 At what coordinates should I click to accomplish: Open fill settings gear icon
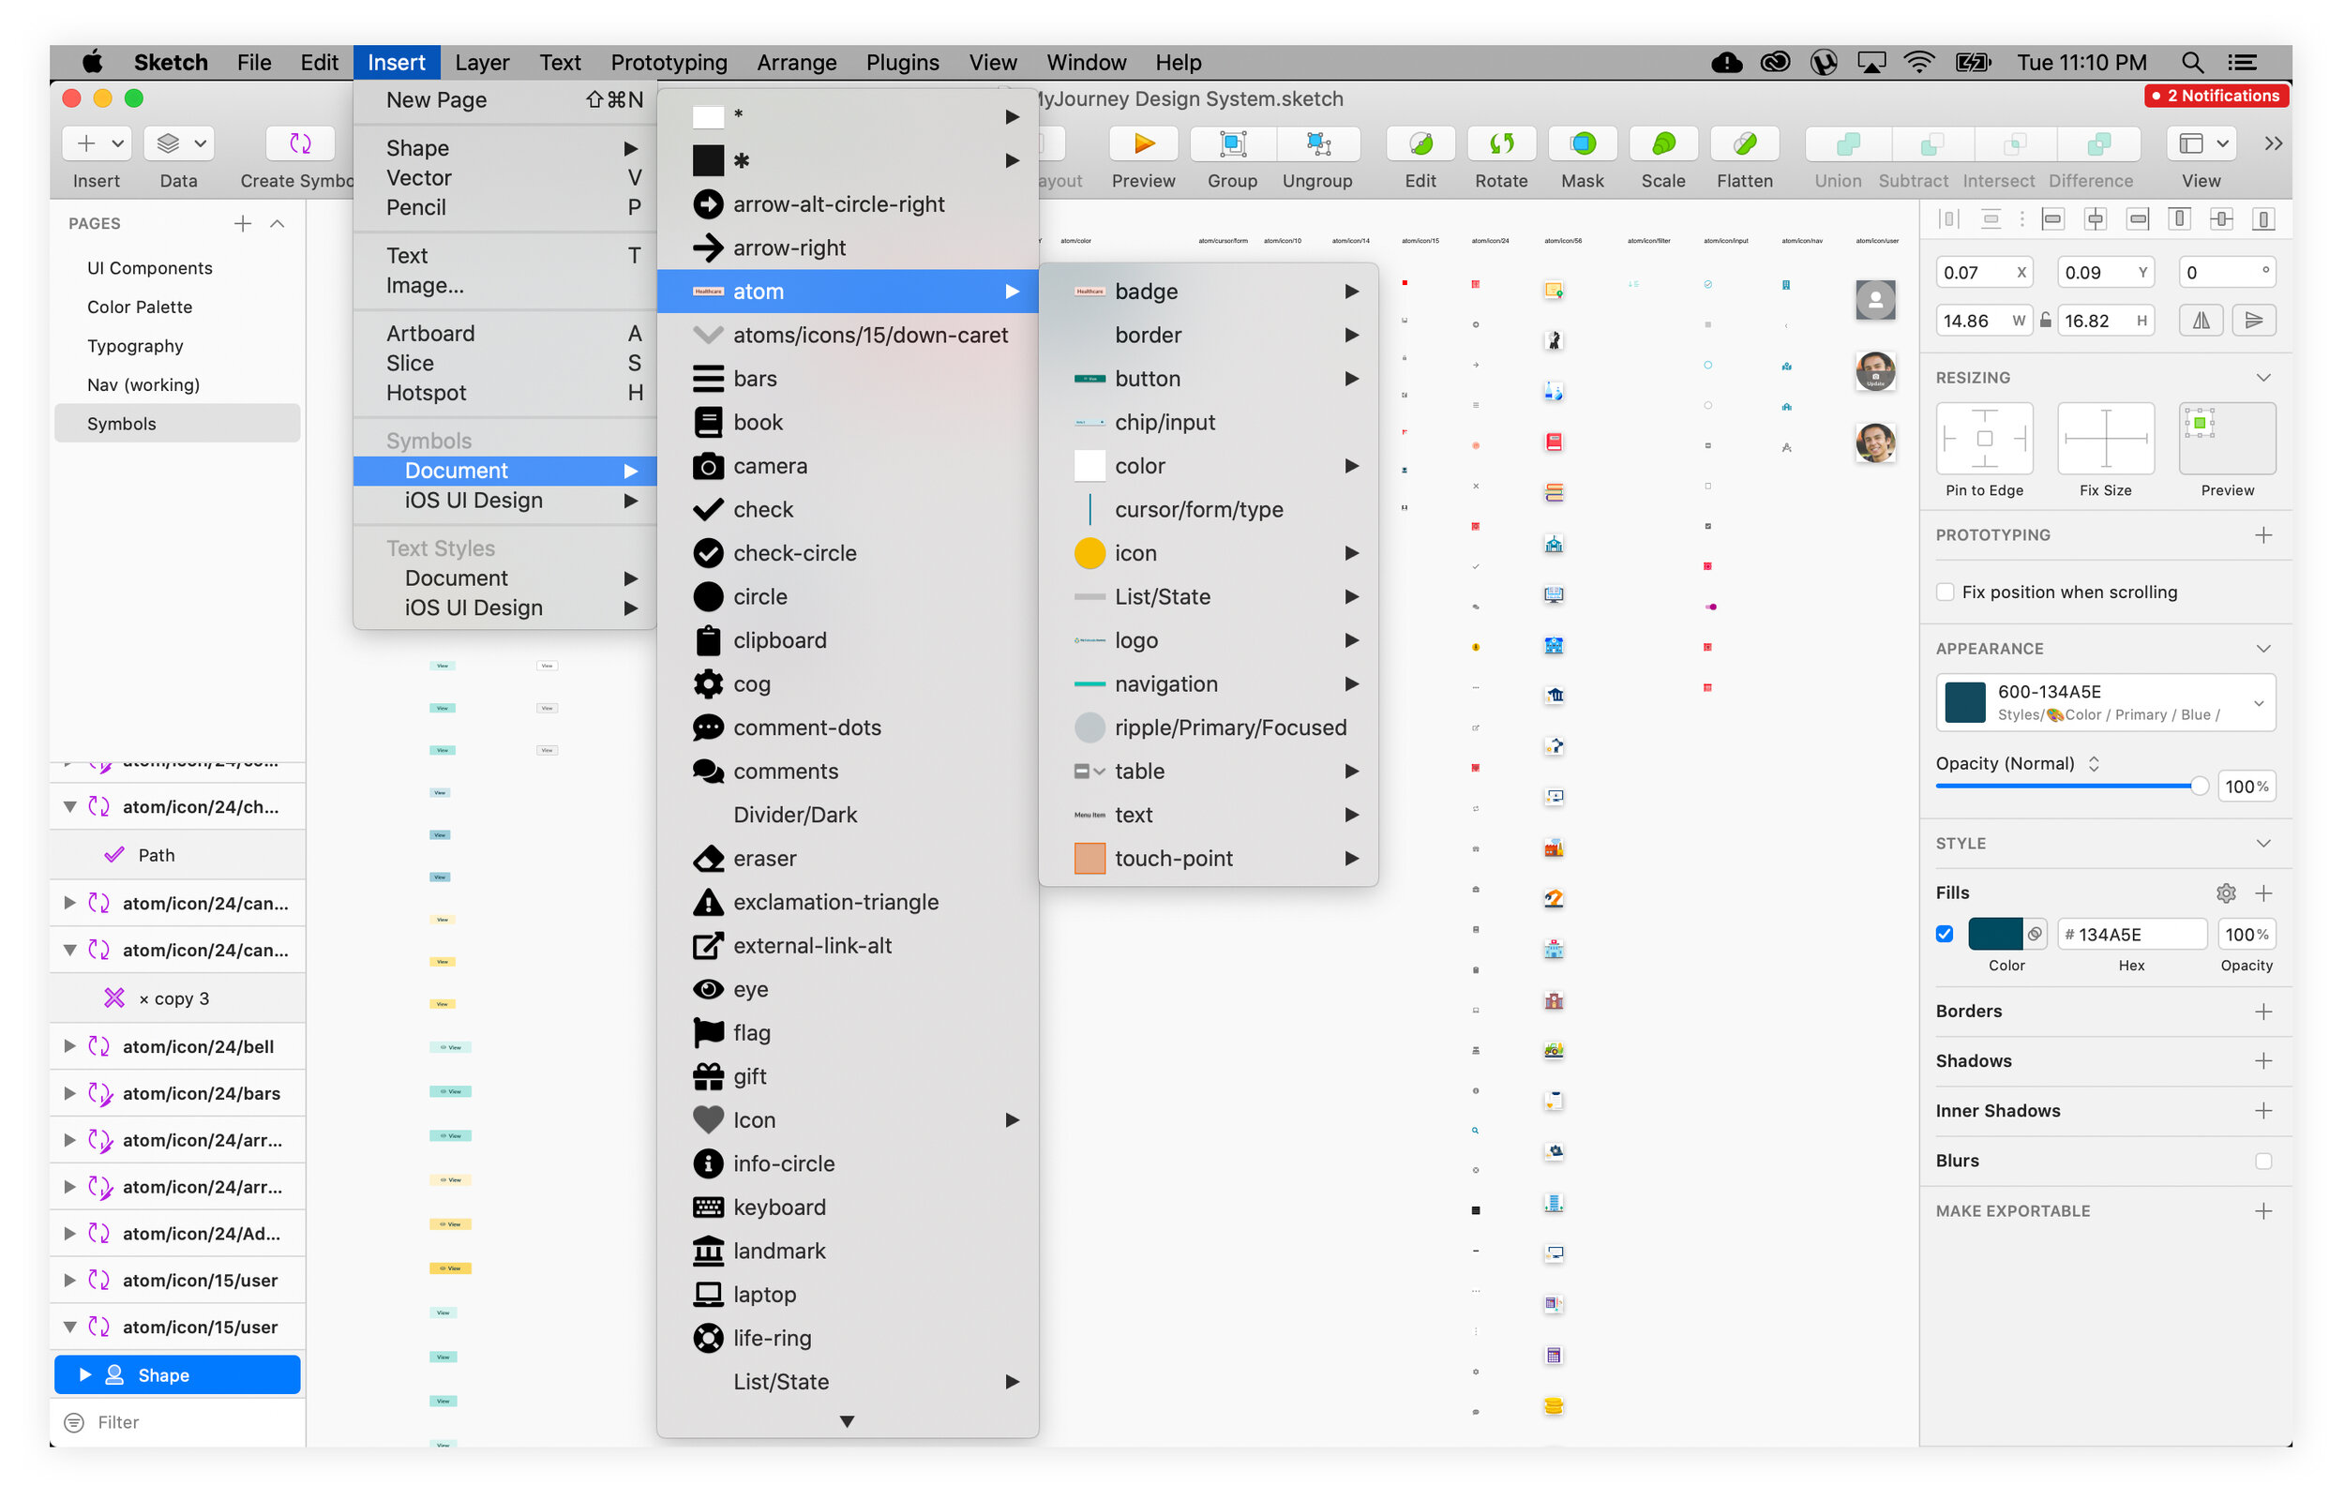point(2225,893)
